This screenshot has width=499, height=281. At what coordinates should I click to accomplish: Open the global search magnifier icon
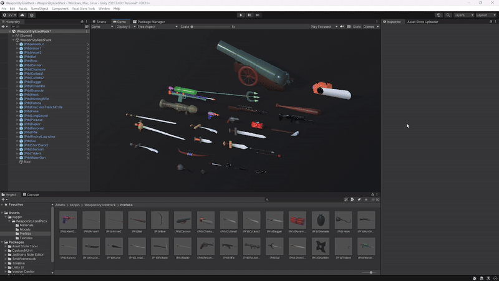pos(448,15)
